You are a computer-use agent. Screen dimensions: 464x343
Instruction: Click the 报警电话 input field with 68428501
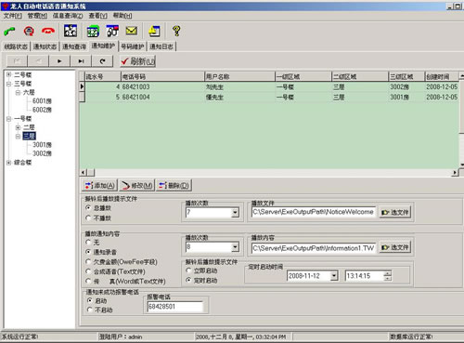[175, 307]
